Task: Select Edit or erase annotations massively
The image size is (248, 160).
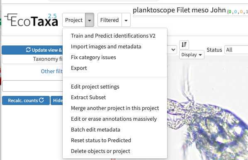Action: coord(114,119)
